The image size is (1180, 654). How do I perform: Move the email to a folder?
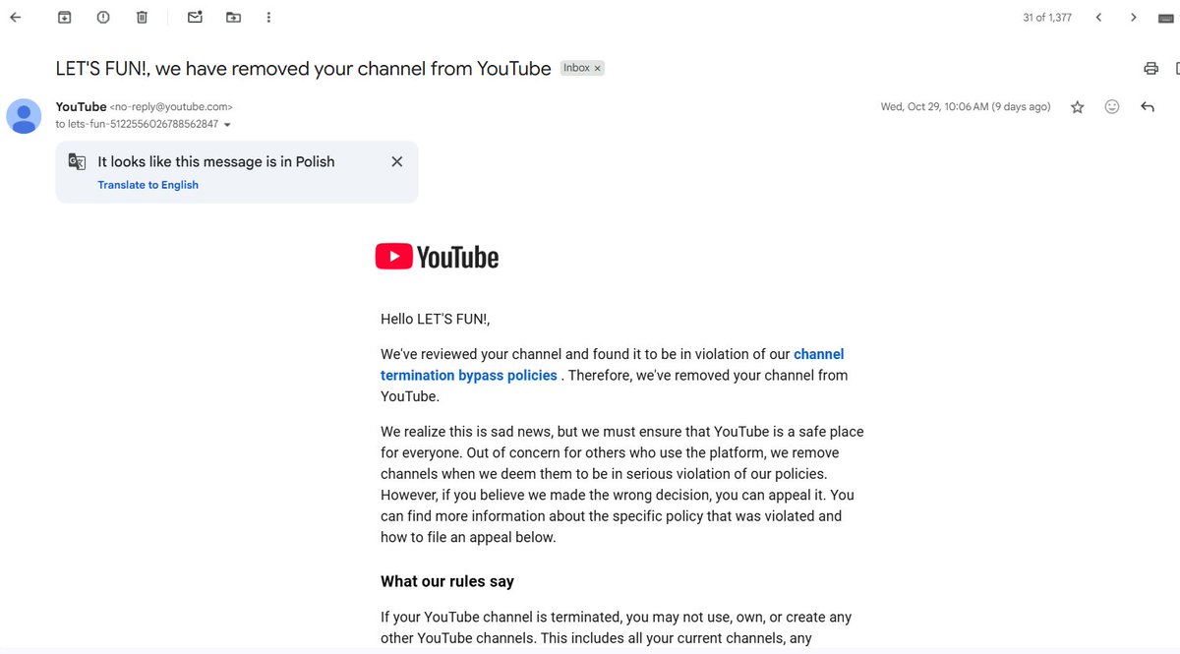coord(233,17)
